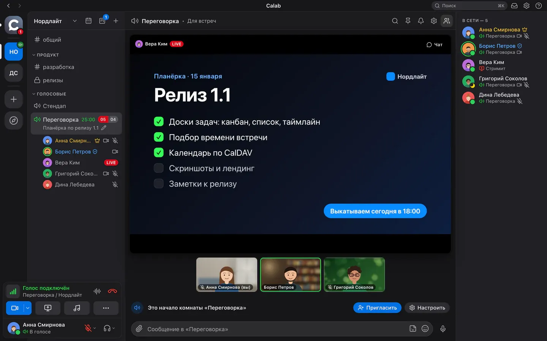Open headphones output dropdown arrow
547x341 pixels.
pos(114,328)
